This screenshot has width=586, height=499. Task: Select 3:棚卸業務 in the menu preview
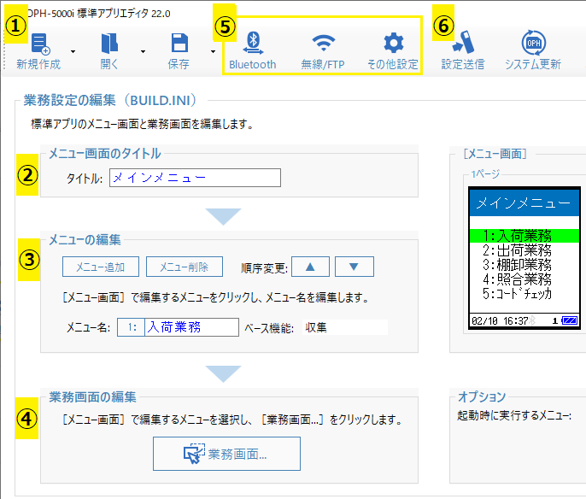[x=517, y=265]
